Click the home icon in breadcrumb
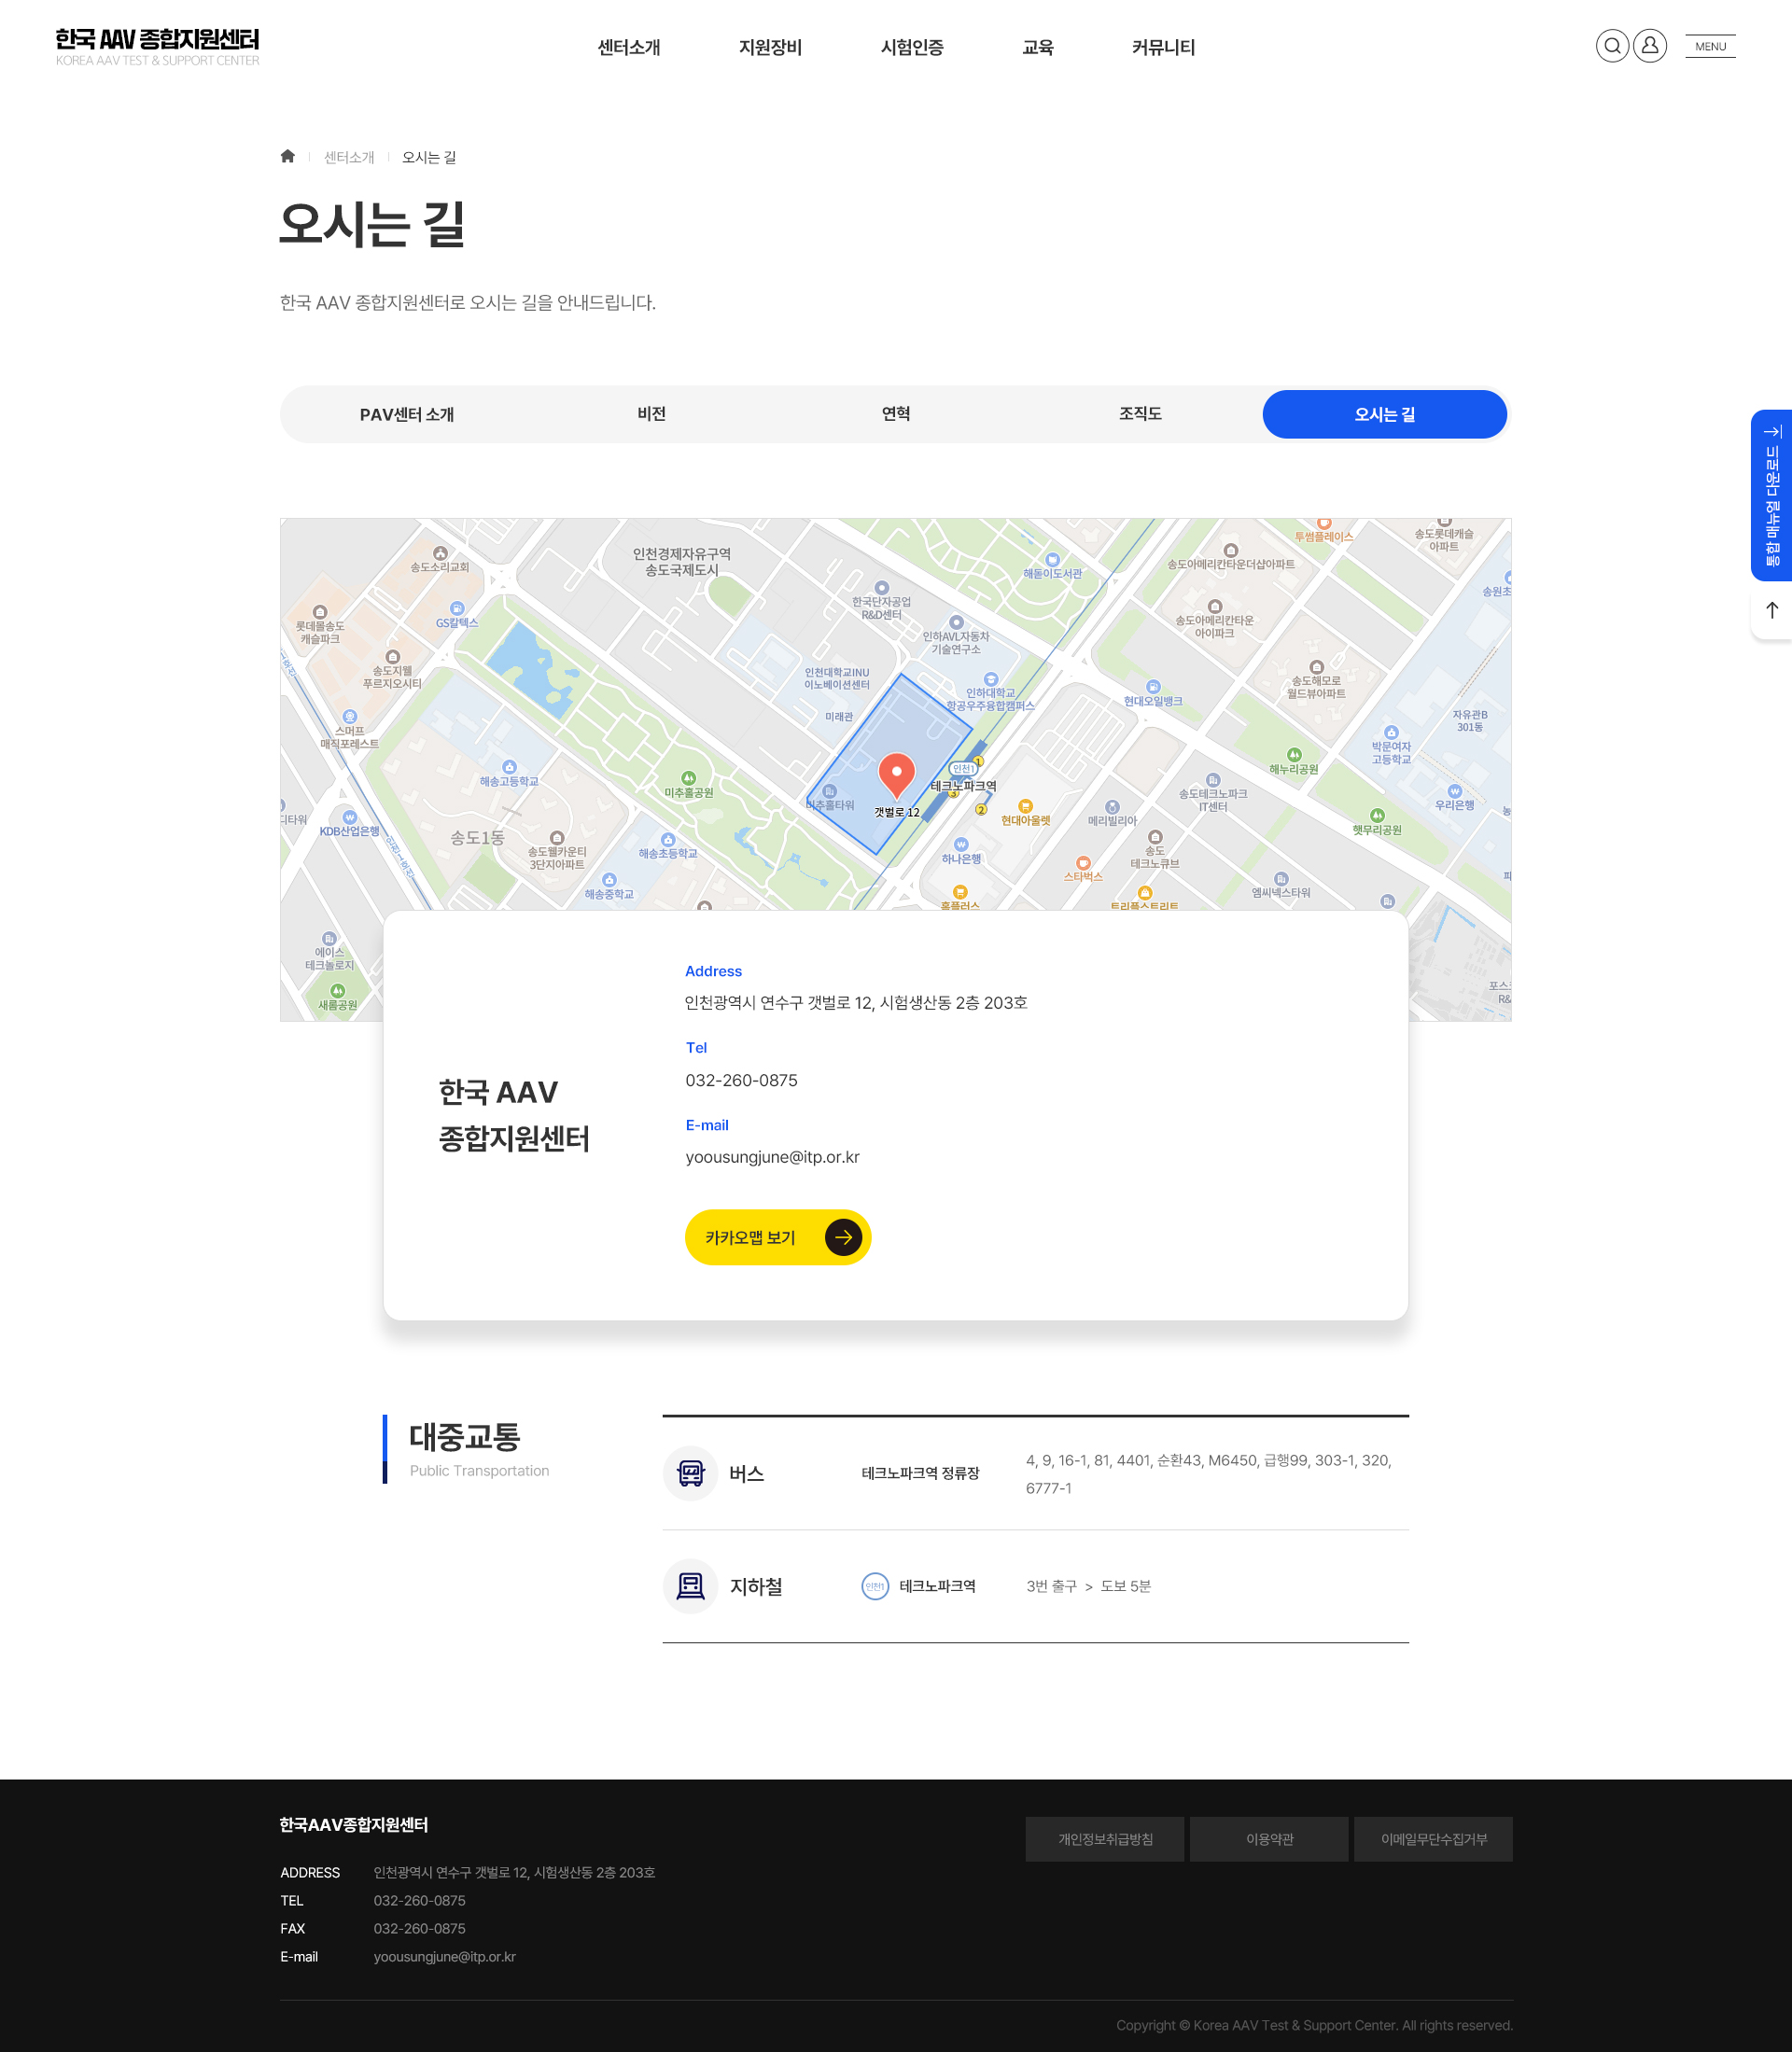The height and width of the screenshot is (2052, 1792). pos(288,156)
